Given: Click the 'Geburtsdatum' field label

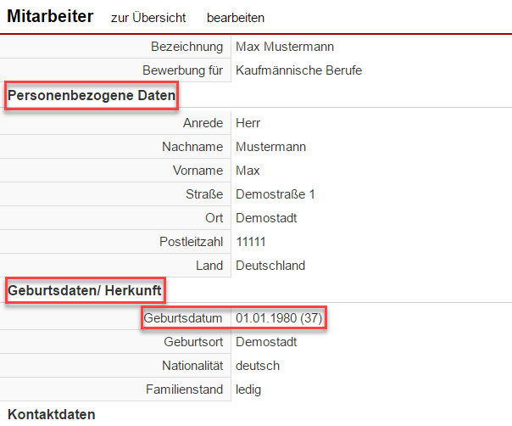Looking at the screenshot, I should tap(184, 318).
